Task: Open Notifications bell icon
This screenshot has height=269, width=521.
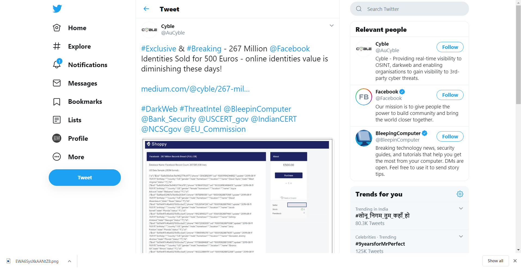Action: click(57, 64)
